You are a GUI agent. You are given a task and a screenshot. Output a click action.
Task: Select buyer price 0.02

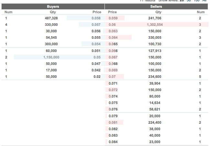(97, 77)
